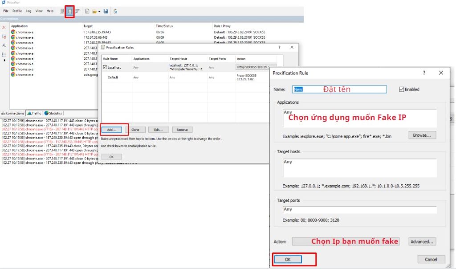This screenshot has width=456, height=269.
Task: Click the save profile floppy disk icon
Action: (106, 11)
